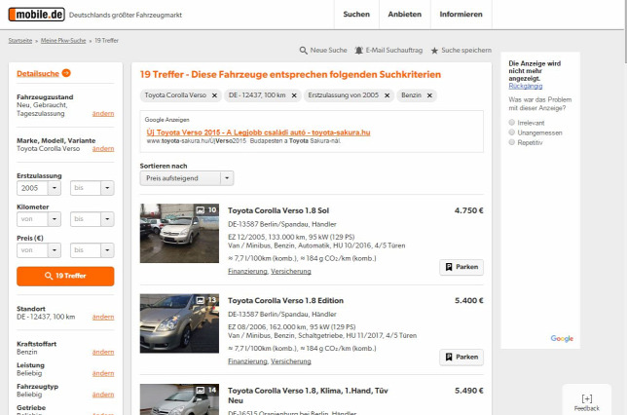Click ändern next to Leistung

point(103,373)
